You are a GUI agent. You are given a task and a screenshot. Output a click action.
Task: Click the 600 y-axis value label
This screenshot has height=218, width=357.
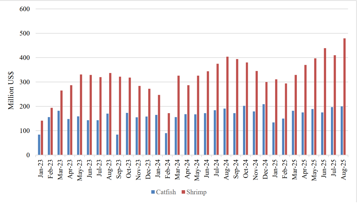pyautogui.click(x=25, y=9)
